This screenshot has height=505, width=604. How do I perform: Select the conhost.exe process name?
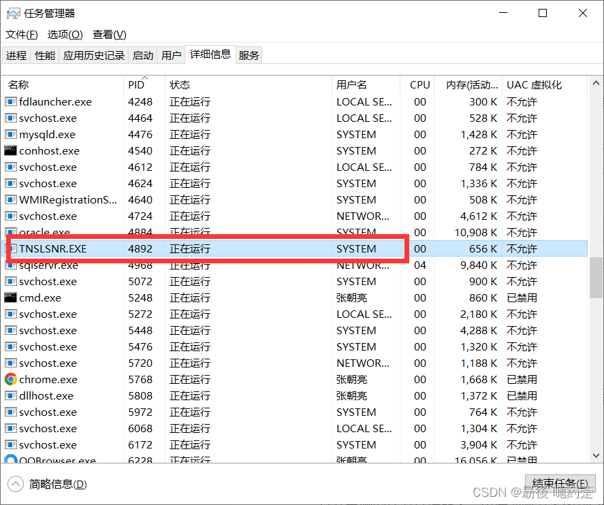pyautogui.click(x=49, y=150)
